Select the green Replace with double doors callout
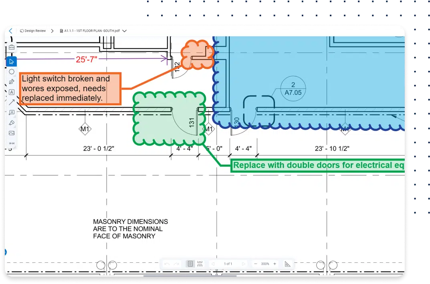 317,165
